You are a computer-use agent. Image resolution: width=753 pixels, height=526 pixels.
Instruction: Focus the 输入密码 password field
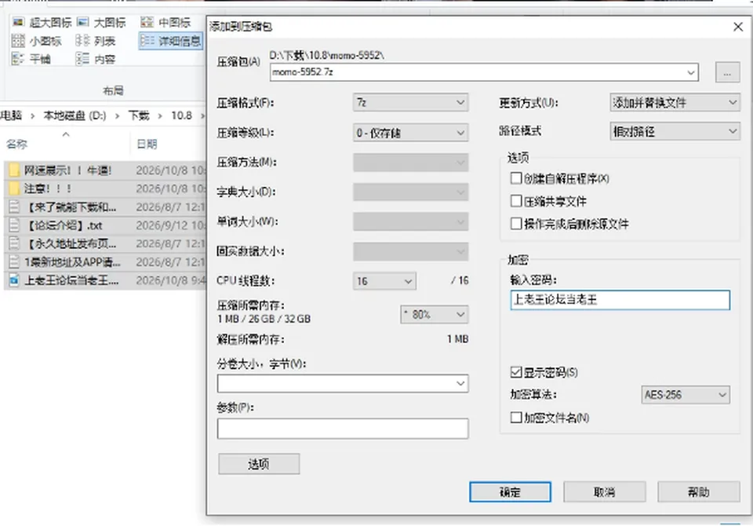coord(620,300)
